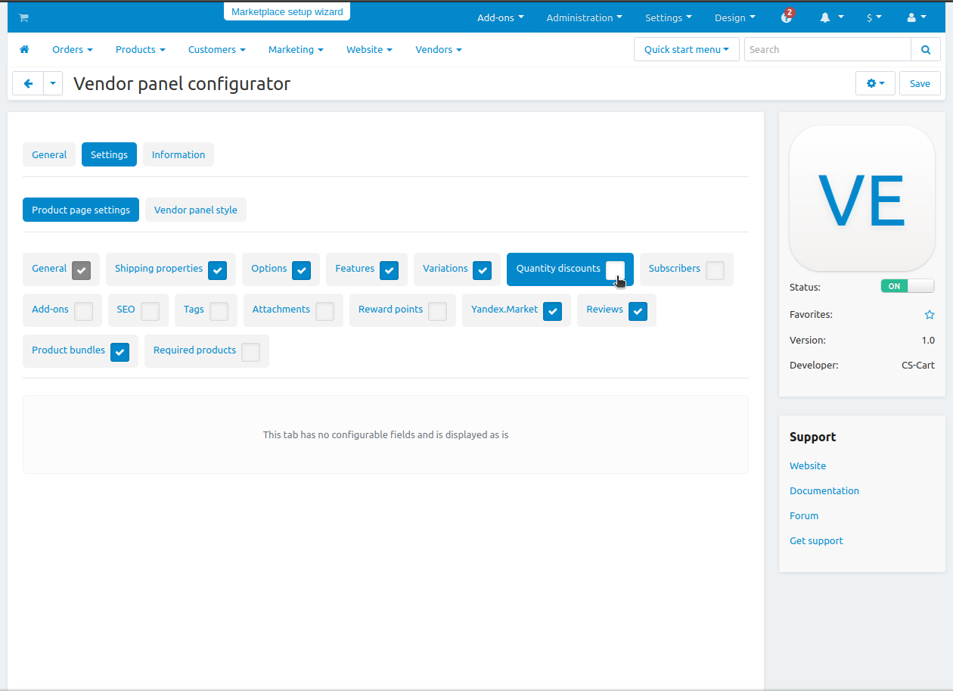Expand the Quick start menu dropdown
This screenshot has width=953, height=691.
coord(686,50)
